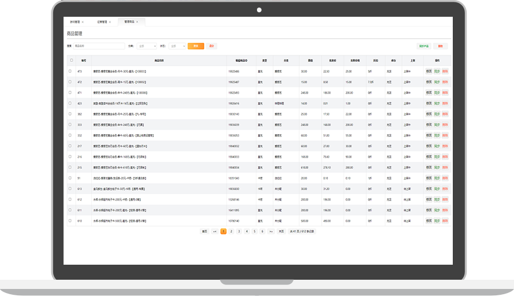This screenshot has width=514, height=304.
Task: Click red 删除 button for row 472
Action: pos(445,82)
